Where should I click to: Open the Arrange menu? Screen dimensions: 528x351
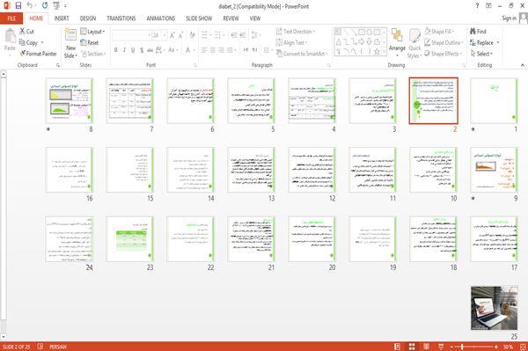[x=398, y=43]
